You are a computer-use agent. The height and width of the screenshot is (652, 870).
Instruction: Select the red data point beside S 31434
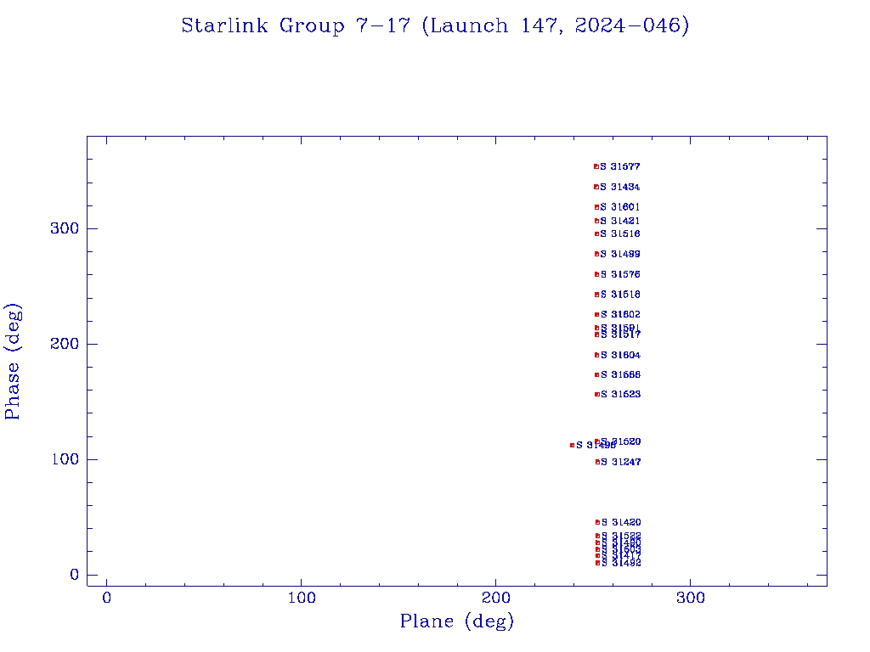tap(596, 187)
